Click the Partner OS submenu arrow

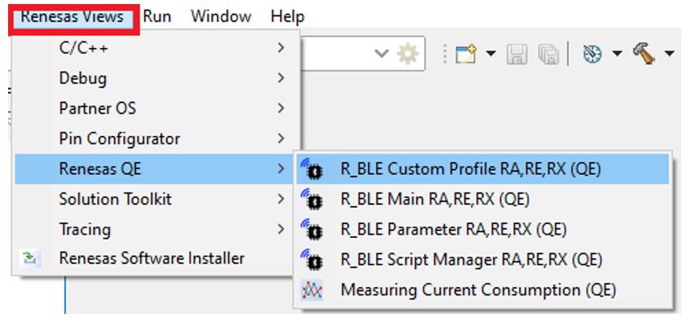pos(281,108)
